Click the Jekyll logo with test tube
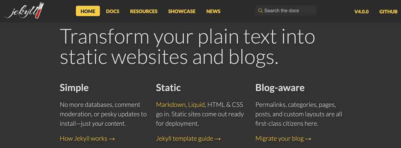This screenshot has height=148, width=401. click(x=24, y=11)
